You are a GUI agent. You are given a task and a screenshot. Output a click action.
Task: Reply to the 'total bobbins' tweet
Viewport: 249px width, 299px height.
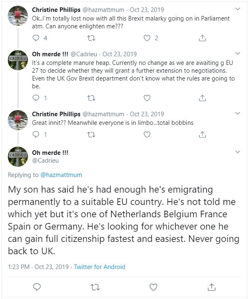coord(36,135)
